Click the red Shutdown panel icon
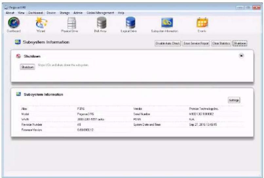Screen dimensions: 264x178 tap(18, 56)
